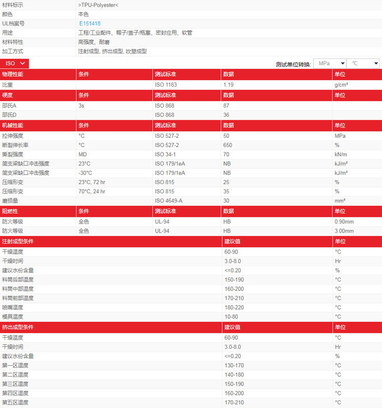Screen dimensions: 382x408
Task: Select the 喷嘴温度 row label
Action: tap(13, 308)
